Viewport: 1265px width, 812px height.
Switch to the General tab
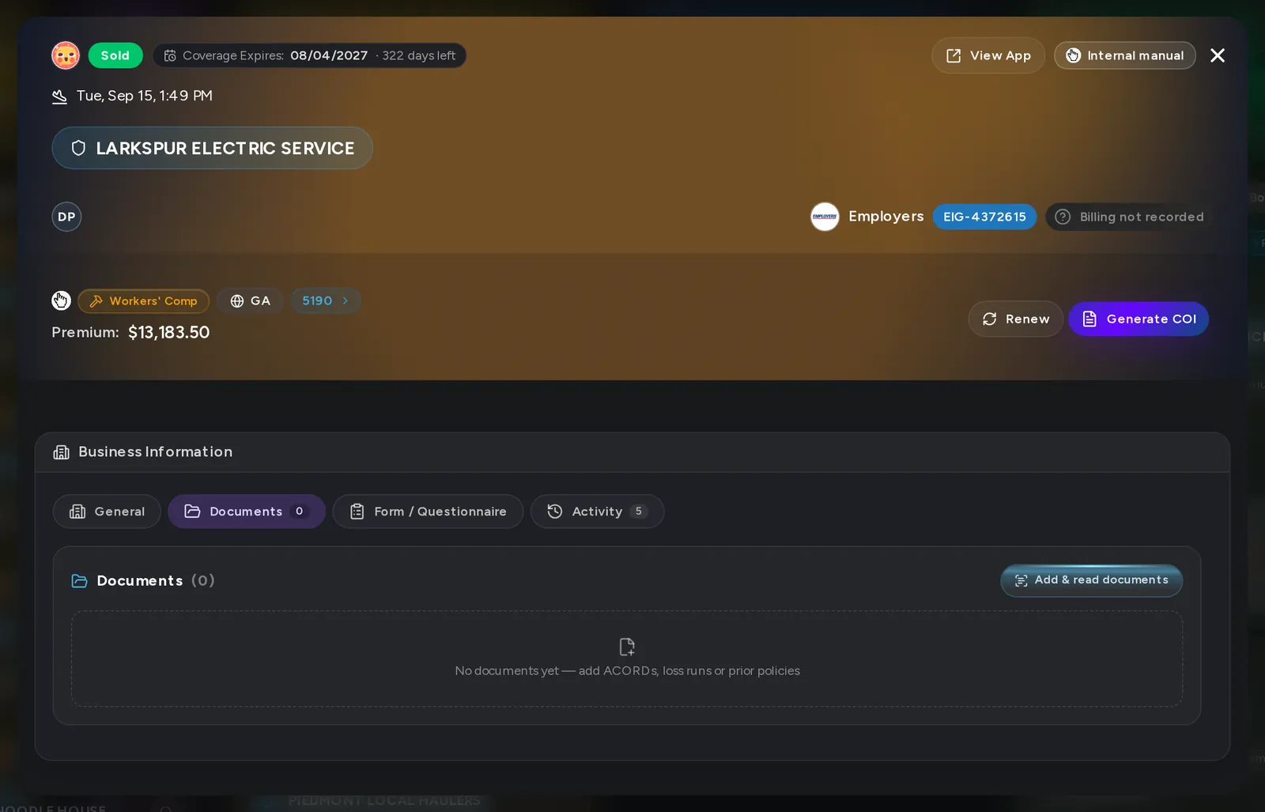click(107, 512)
